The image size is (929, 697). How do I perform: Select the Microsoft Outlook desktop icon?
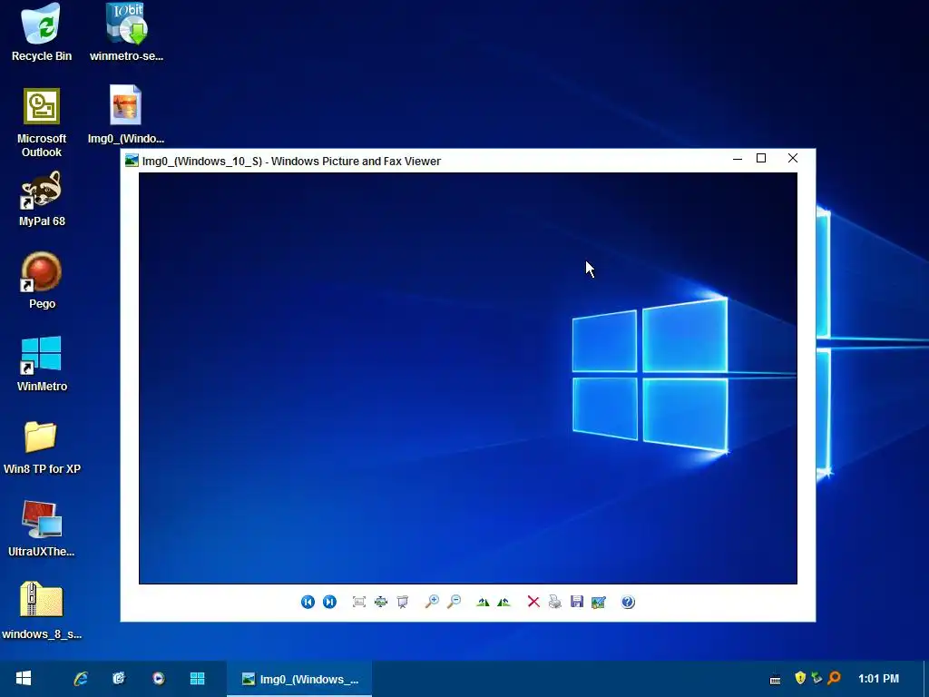pyautogui.click(x=42, y=123)
